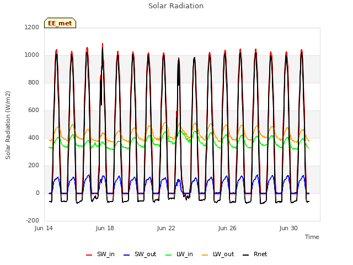Click the red SW_in legend color marker
The height and width of the screenshot is (265, 353).
click(x=89, y=255)
